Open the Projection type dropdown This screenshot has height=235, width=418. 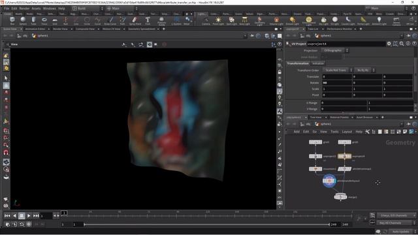click(x=335, y=50)
